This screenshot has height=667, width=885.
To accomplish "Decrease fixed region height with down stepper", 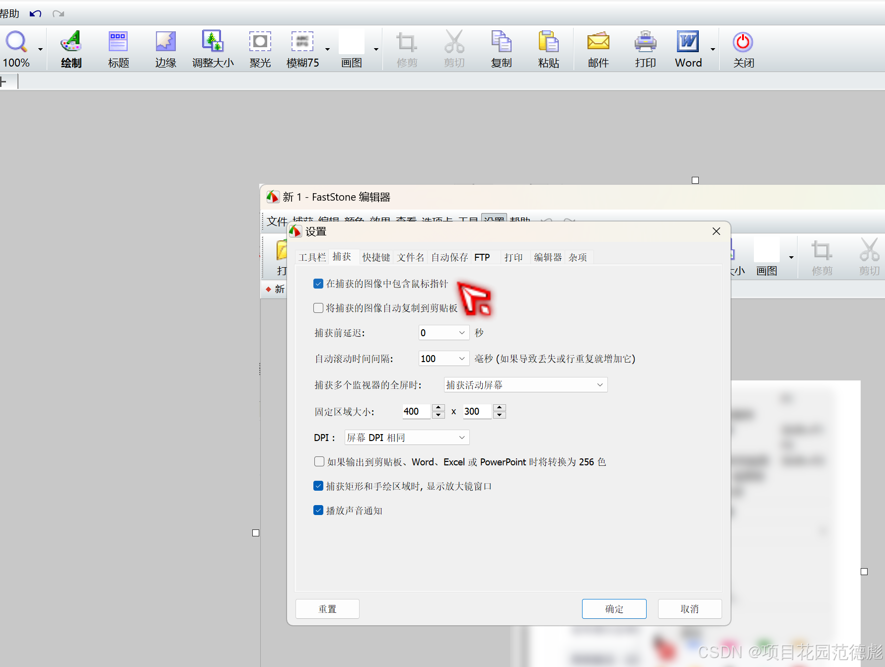I will point(500,415).
